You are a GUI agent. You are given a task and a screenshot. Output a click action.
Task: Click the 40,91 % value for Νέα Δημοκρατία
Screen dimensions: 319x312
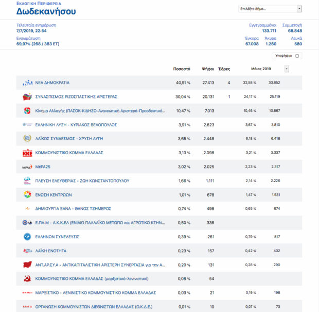(x=183, y=83)
